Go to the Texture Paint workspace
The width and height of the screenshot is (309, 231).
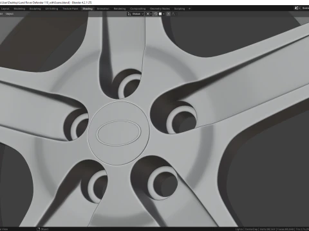click(x=70, y=9)
